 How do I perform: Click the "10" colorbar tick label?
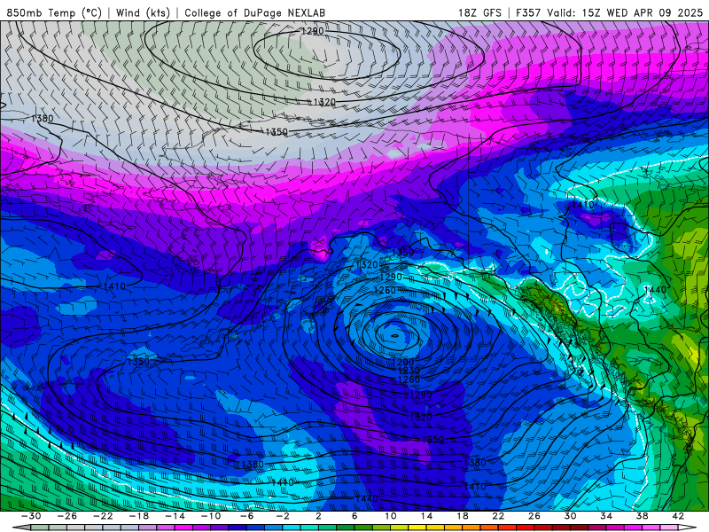point(391,516)
